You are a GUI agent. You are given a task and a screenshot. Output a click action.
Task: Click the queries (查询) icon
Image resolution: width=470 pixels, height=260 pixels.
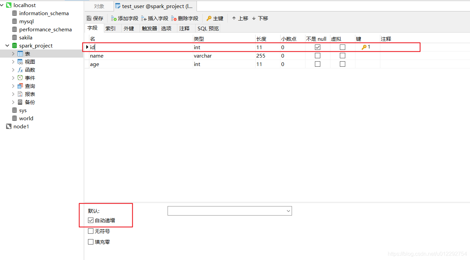click(x=20, y=86)
